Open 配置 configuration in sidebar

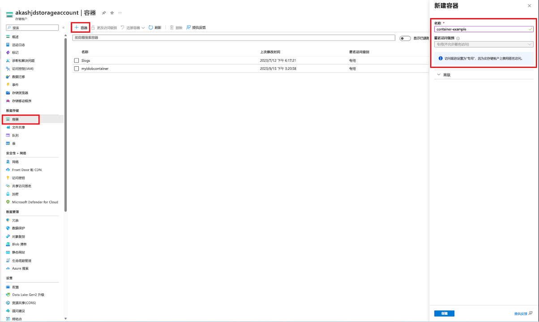[15, 287]
